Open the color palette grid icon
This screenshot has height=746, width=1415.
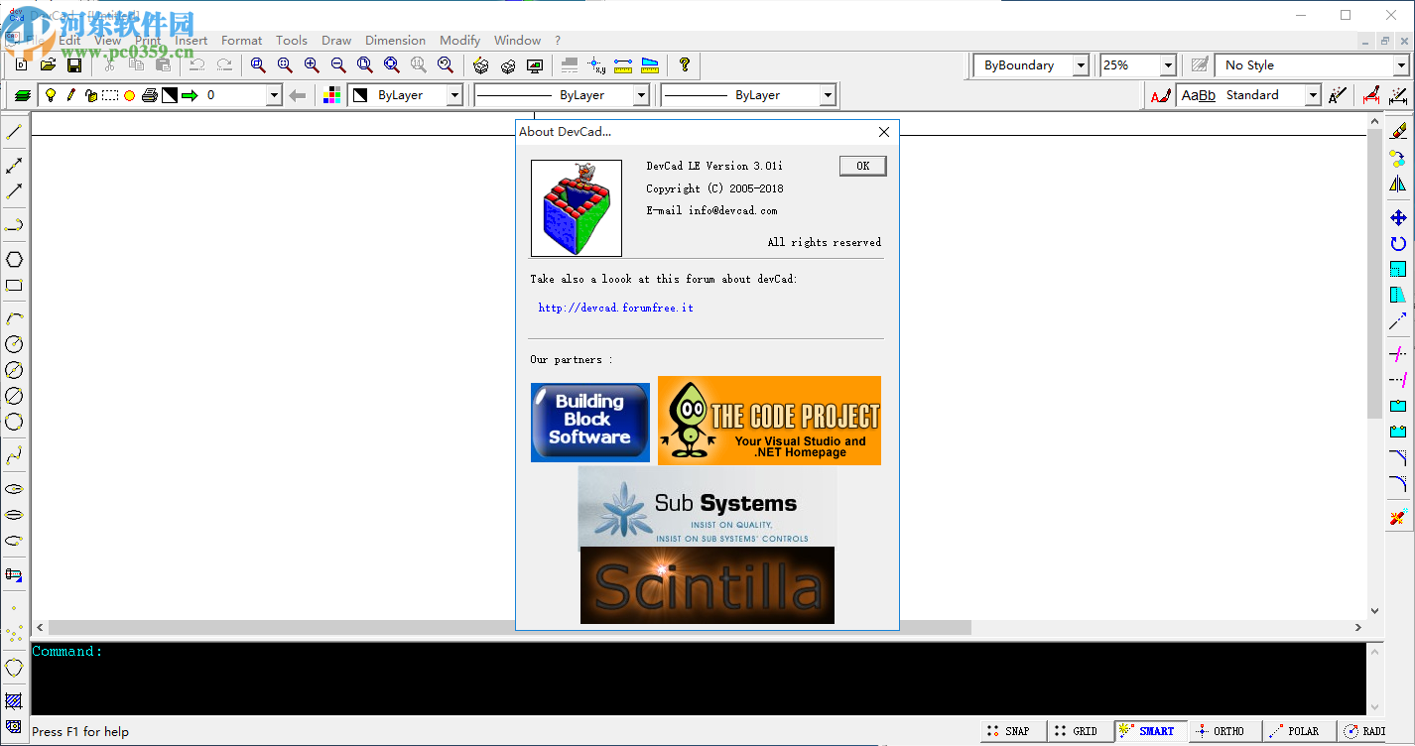(332, 95)
